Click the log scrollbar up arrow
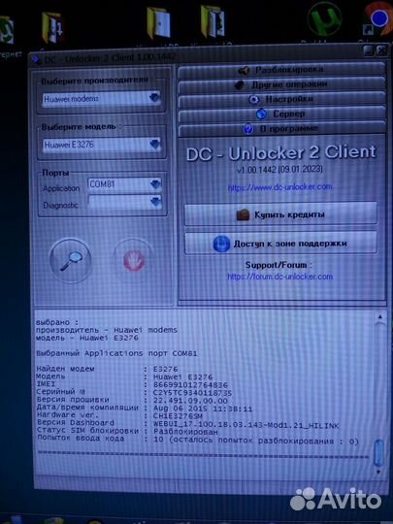The image size is (393, 524). click(379, 316)
